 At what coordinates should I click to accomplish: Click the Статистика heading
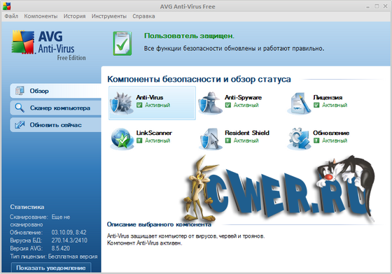[27, 207]
